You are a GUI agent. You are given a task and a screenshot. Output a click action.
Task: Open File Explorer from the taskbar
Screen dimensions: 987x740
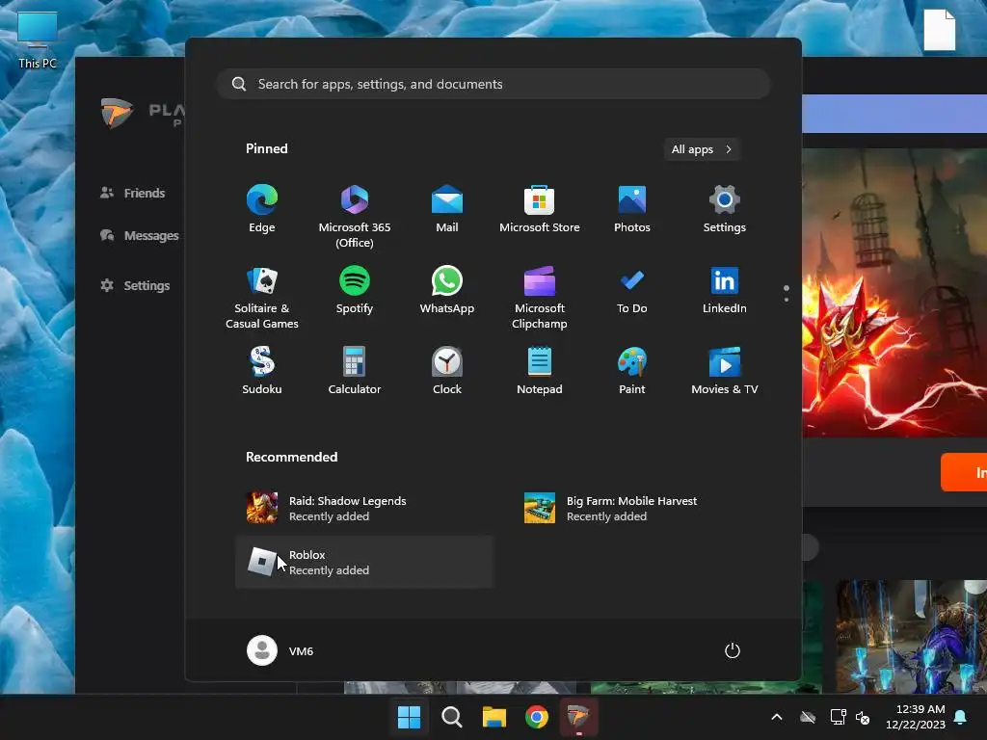pyautogui.click(x=494, y=717)
